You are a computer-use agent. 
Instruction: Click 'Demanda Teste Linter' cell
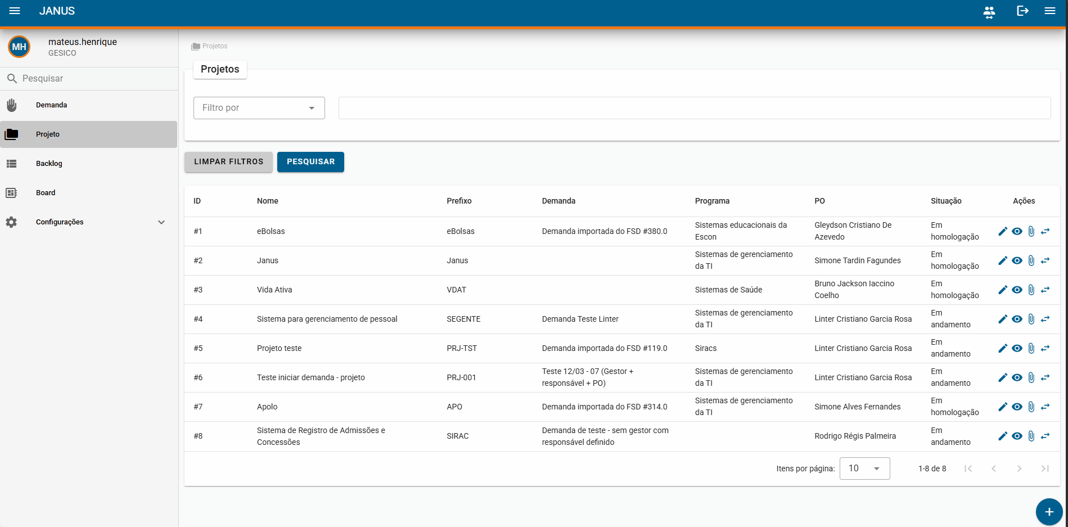(580, 319)
